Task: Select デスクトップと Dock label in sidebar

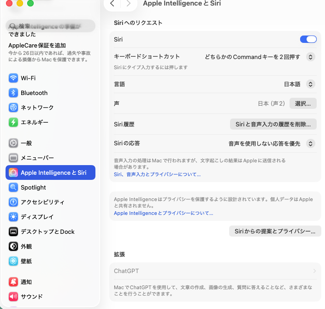Action: pyautogui.click(x=47, y=232)
